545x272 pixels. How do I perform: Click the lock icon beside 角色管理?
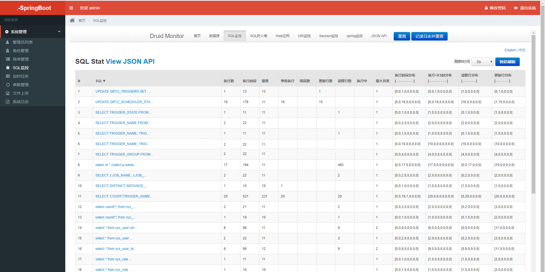[x=8, y=51]
